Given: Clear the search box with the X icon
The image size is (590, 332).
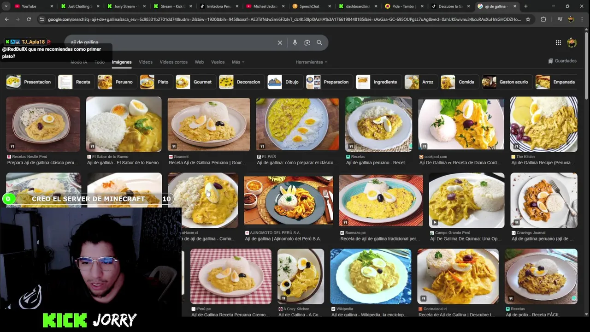Looking at the screenshot, I should tap(280, 42).
